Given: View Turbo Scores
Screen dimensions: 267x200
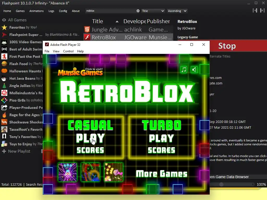Looking at the screenshot, I should tap(161, 150).
